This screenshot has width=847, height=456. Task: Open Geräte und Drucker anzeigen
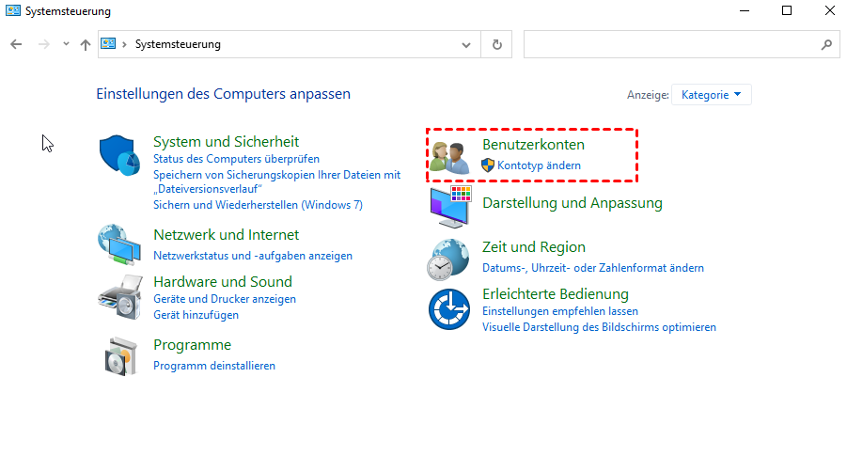tap(225, 299)
